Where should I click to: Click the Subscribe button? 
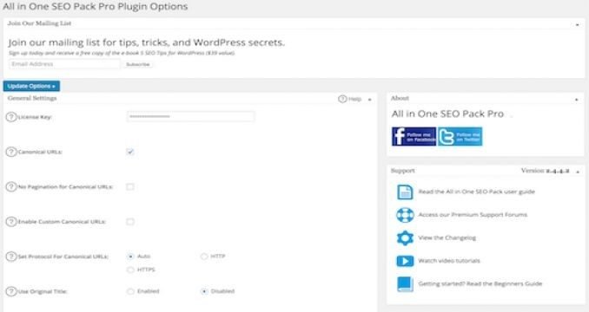point(138,64)
